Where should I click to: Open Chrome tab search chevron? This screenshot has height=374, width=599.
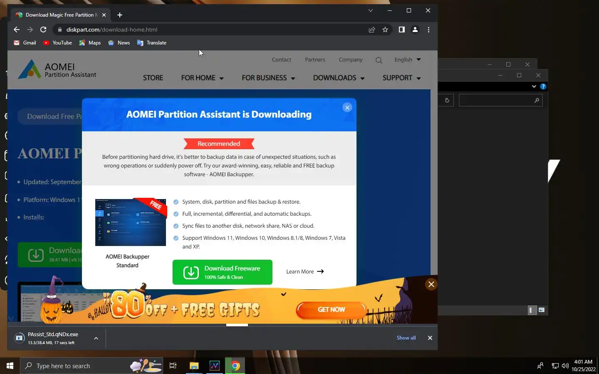371,10
